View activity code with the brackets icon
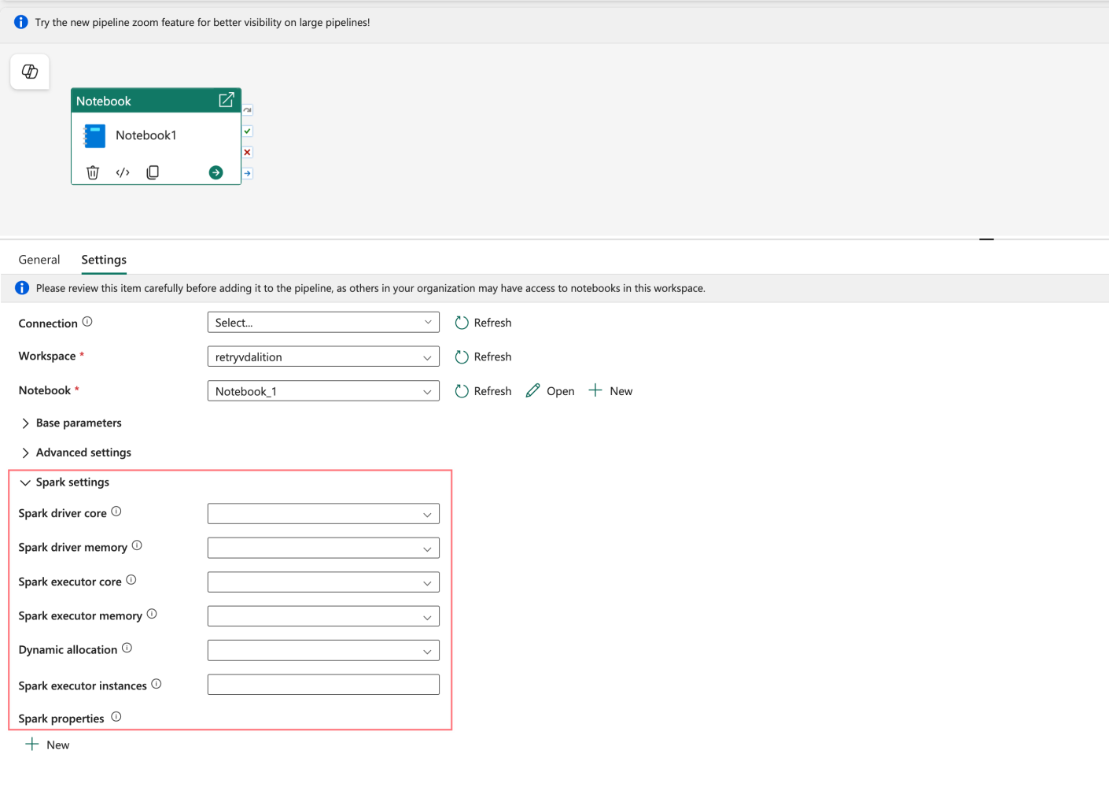Screen dimensions: 1109x787 [x=123, y=172]
